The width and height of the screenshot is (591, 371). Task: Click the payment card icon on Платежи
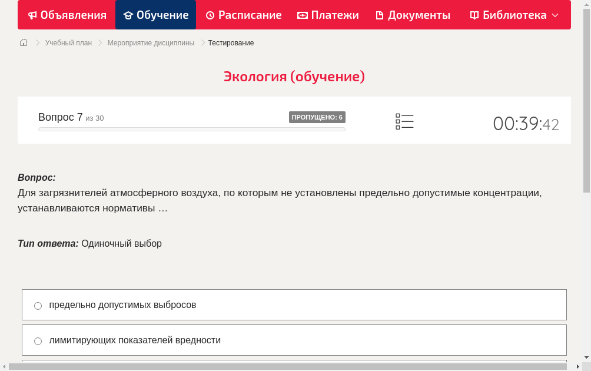pos(301,15)
